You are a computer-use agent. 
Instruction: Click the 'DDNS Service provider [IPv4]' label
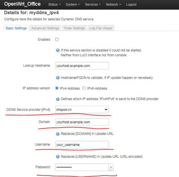[x=28, y=109]
